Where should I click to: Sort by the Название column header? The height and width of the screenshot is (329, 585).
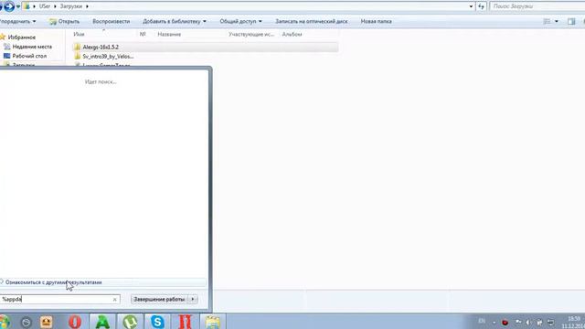(169, 34)
